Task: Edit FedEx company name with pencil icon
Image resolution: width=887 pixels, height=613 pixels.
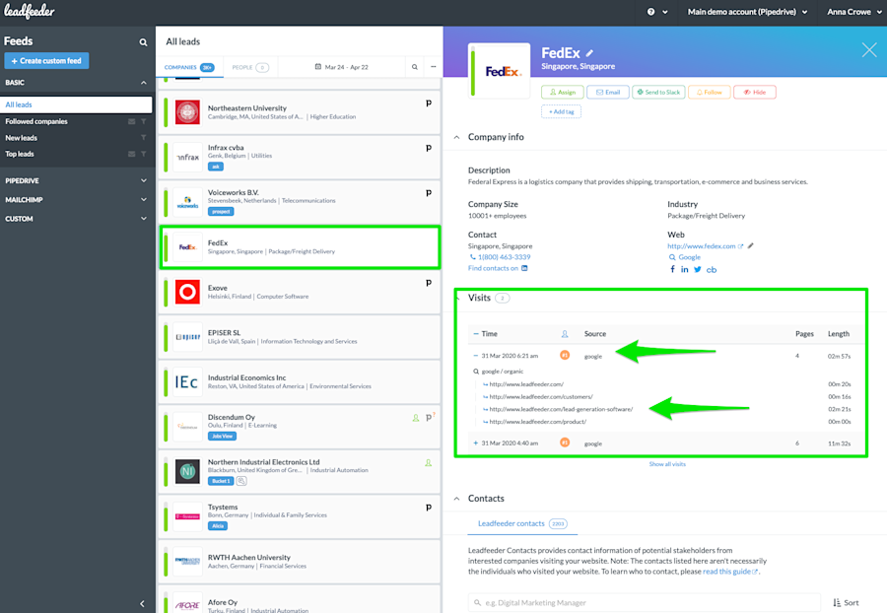Action: click(589, 53)
